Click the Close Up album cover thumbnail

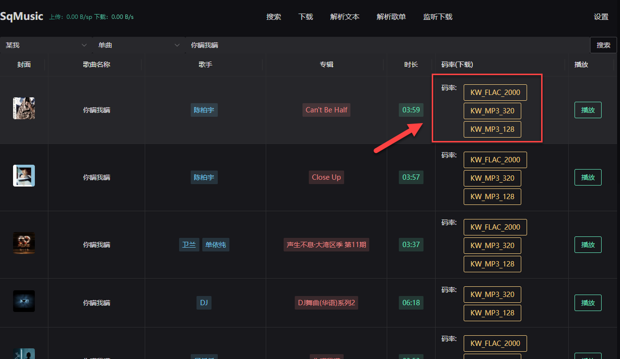24,176
